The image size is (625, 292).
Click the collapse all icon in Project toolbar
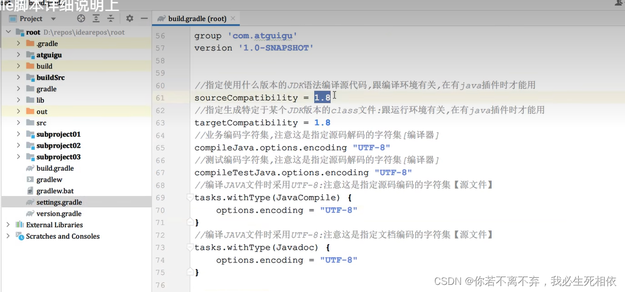(x=111, y=18)
